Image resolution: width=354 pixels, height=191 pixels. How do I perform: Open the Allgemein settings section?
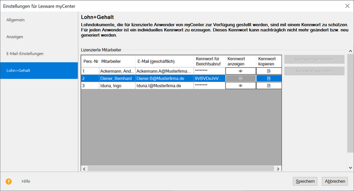pyautogui.click(x=15, y=20)
